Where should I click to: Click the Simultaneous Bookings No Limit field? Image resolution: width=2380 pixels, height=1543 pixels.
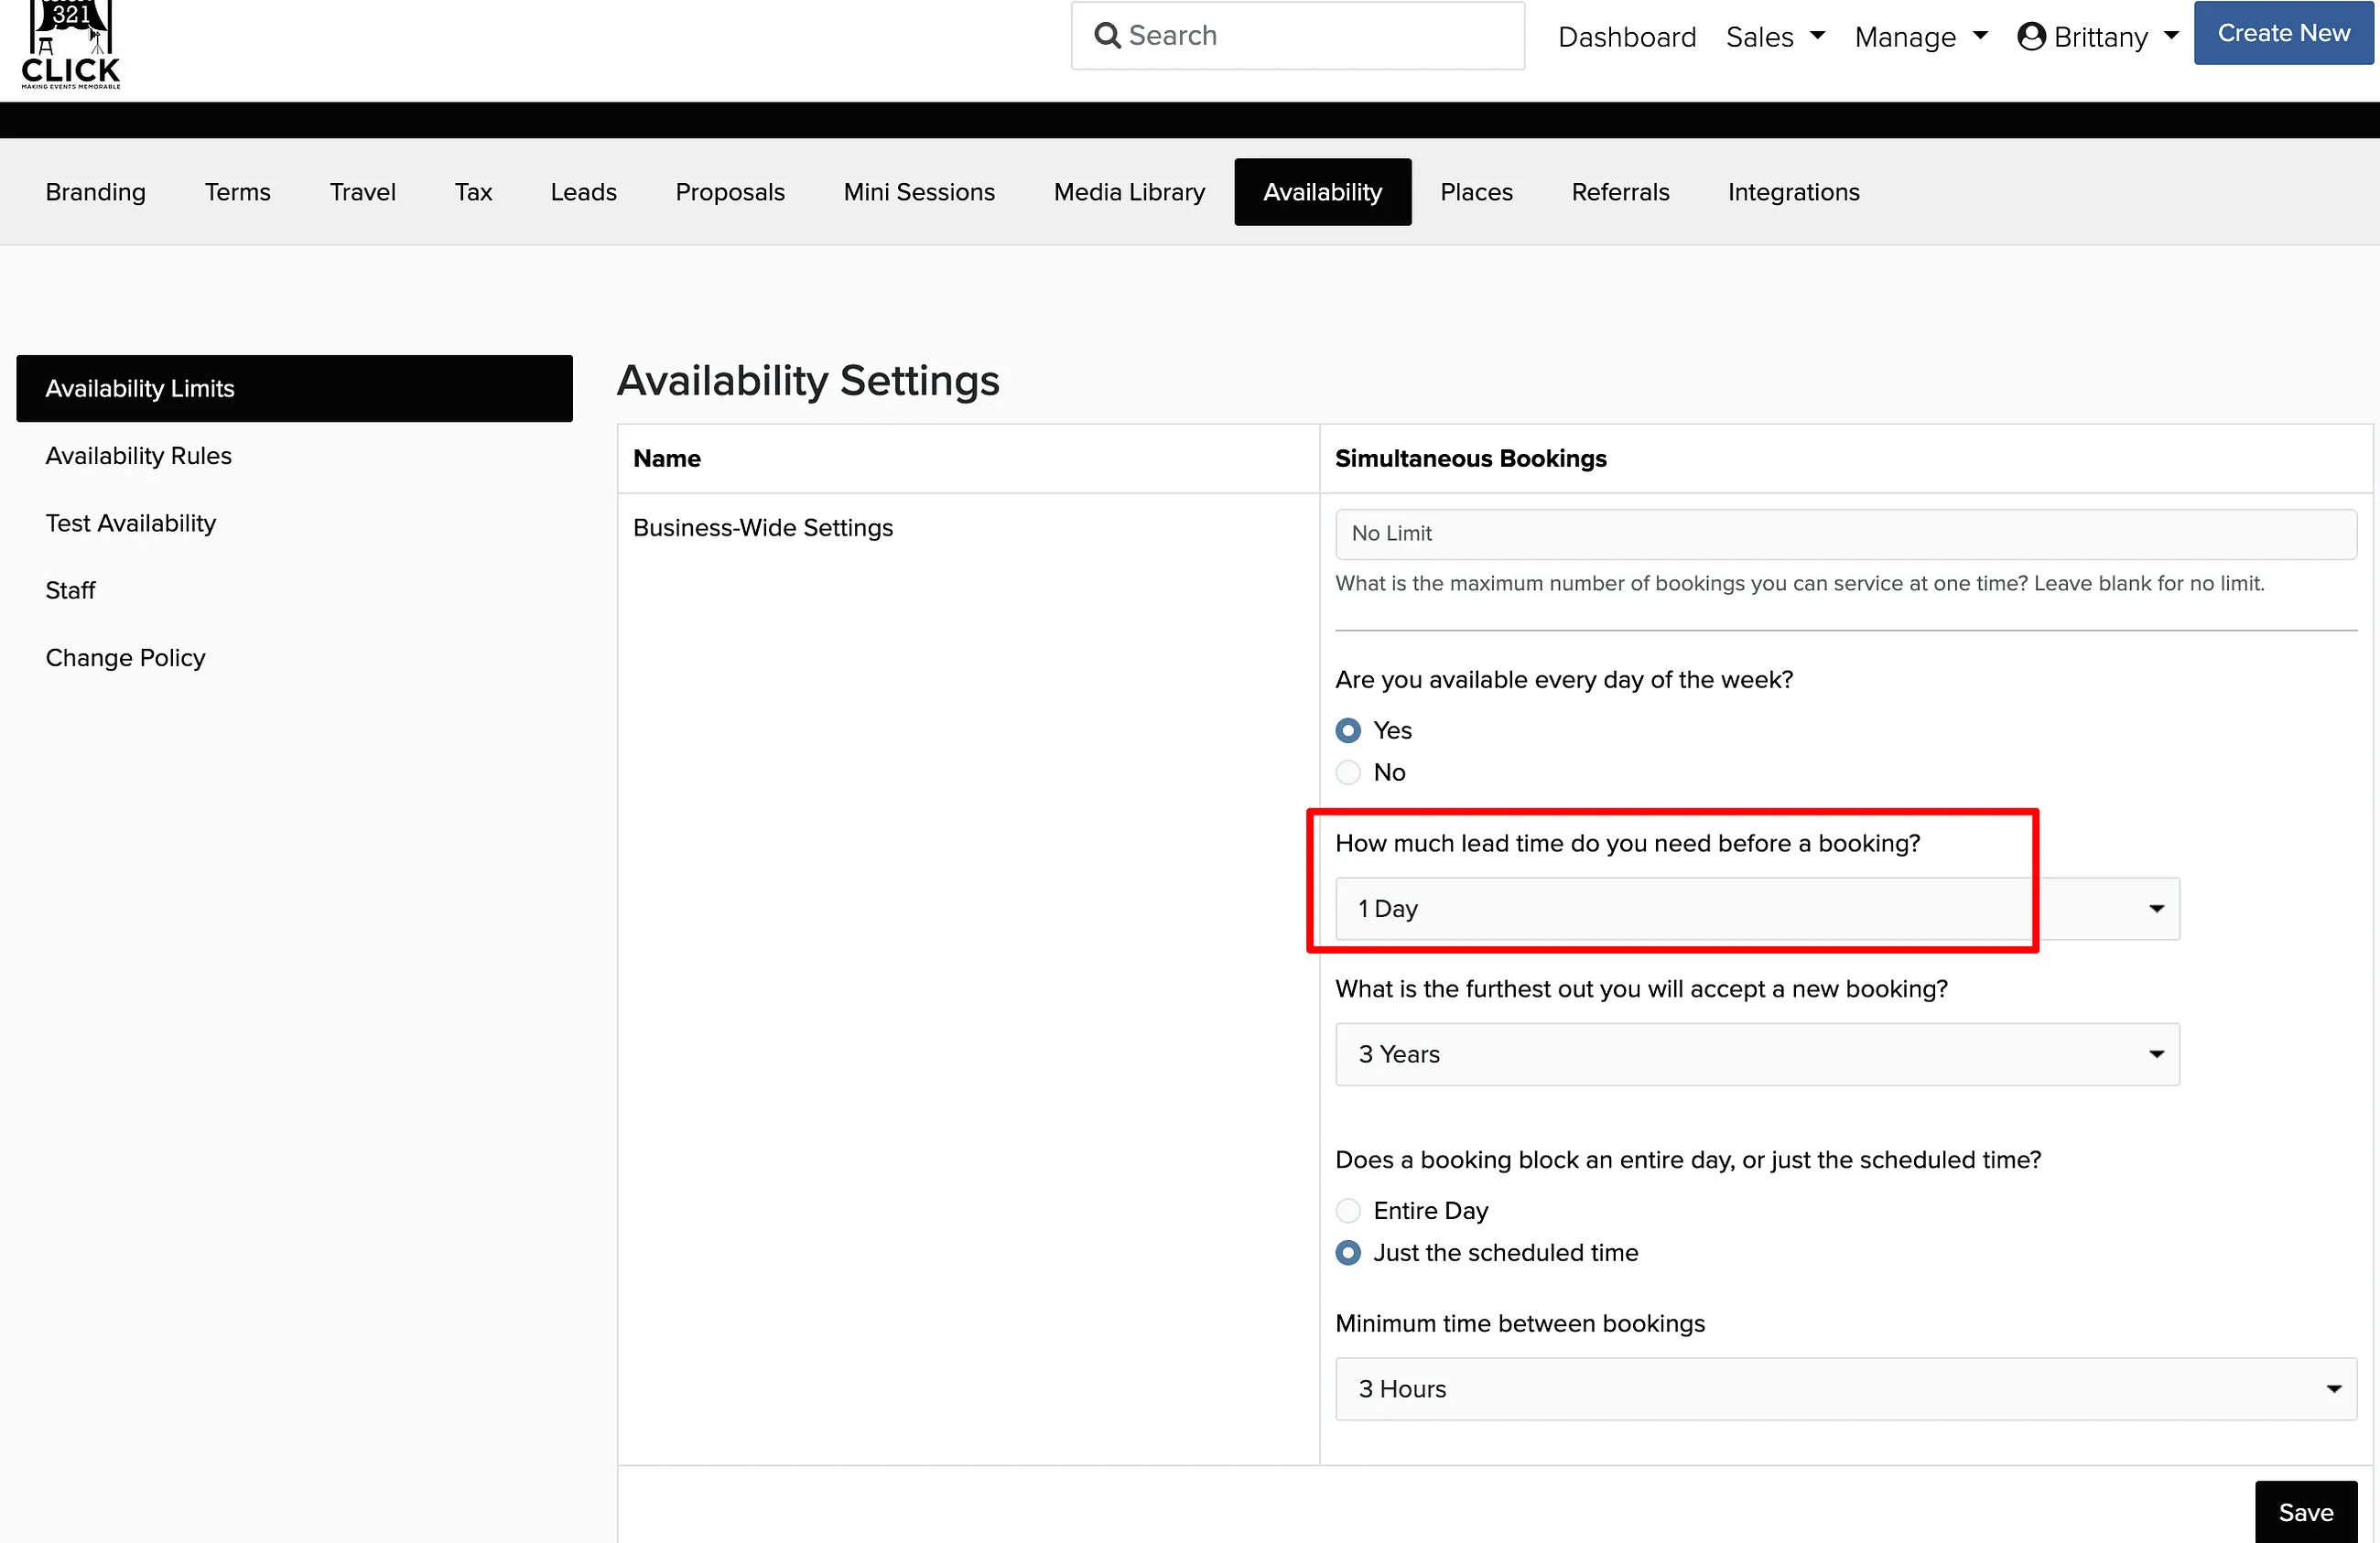[x=1846, y=534]
